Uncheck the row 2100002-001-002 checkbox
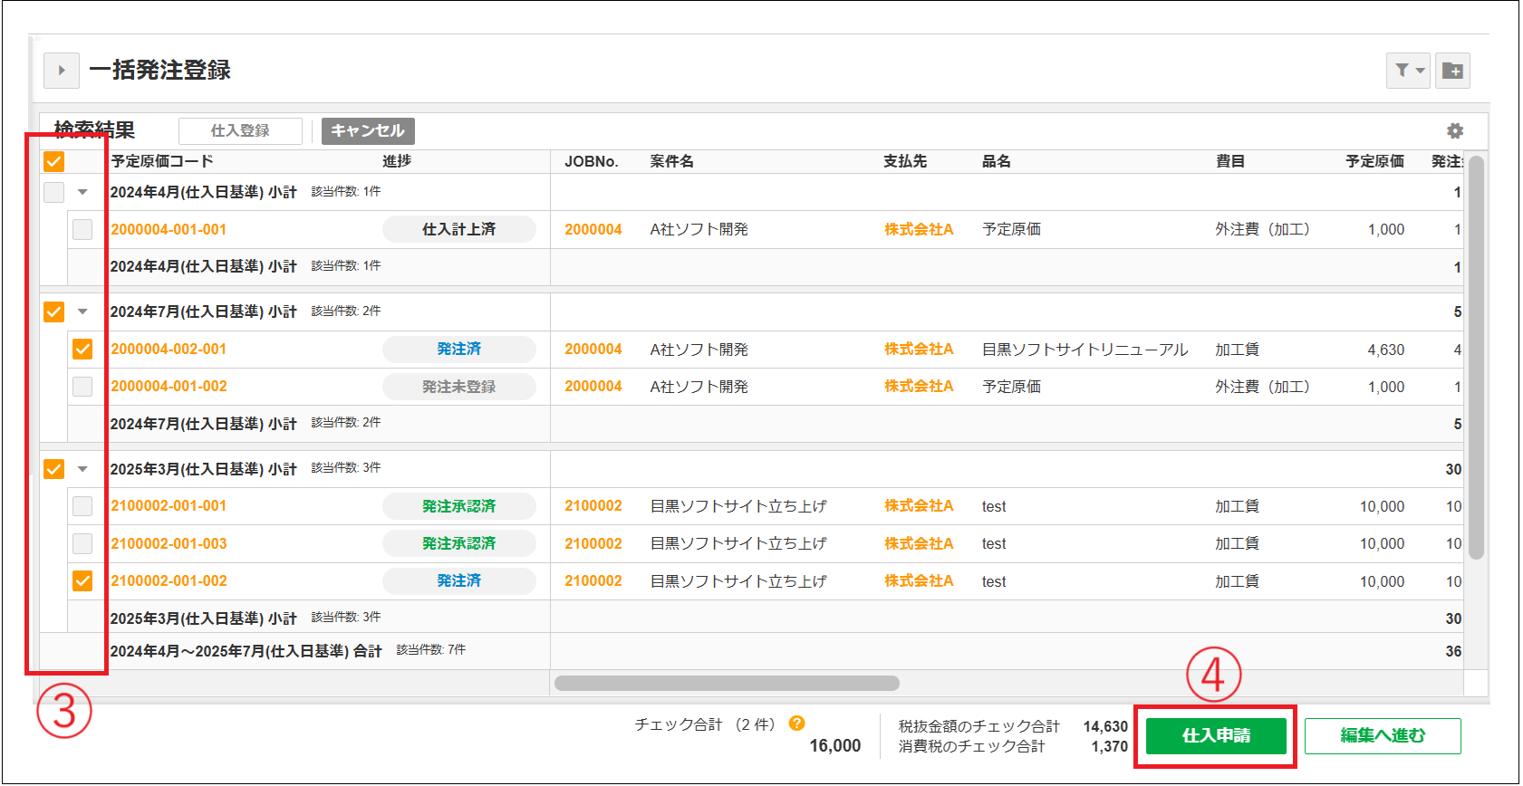Image resolution: width=1523 pixels, height=786 pixels. 82,580
